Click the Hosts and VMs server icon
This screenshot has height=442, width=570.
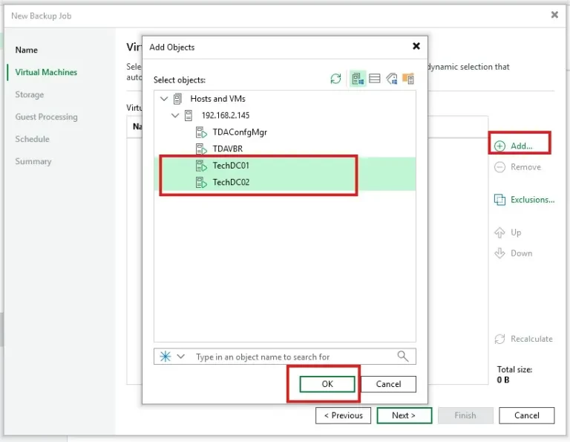(178, 99)
